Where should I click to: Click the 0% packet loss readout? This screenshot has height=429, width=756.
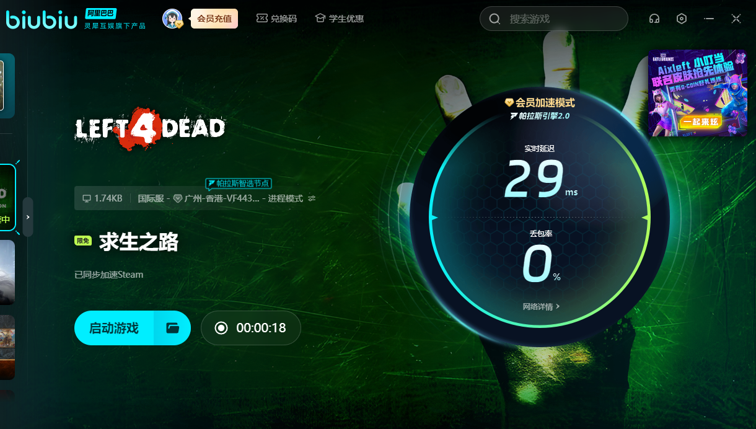(x=541, y=263)
